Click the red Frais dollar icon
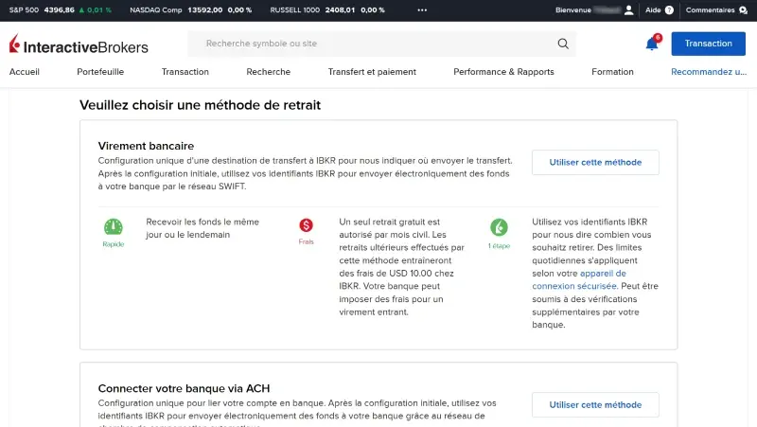The height and width of the screenshot is (427, 757). click(306, 225)
